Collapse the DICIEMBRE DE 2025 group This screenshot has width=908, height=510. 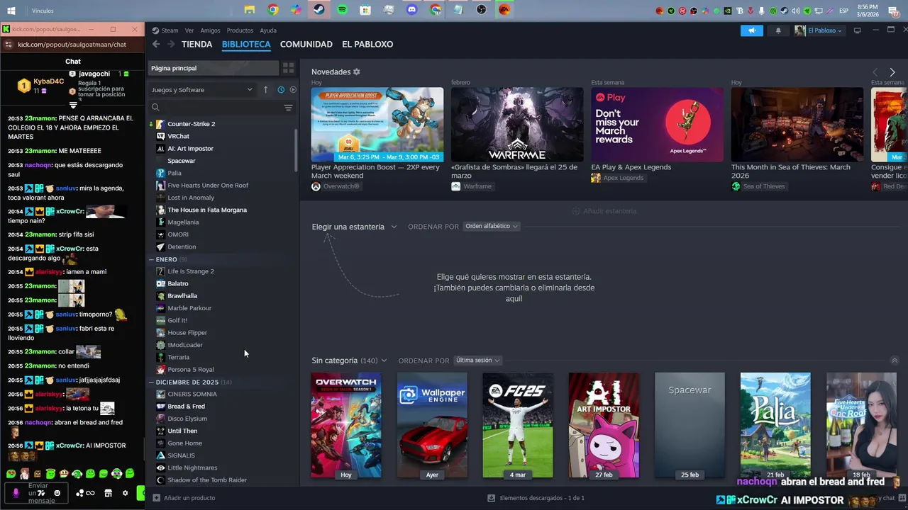coord(151,382)
